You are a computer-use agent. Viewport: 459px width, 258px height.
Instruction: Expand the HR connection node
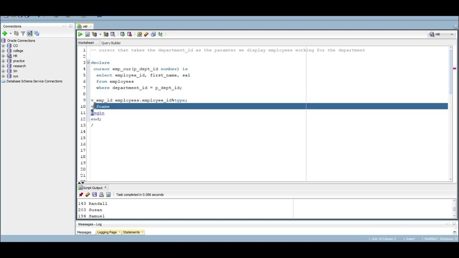(x=3, y=56)
